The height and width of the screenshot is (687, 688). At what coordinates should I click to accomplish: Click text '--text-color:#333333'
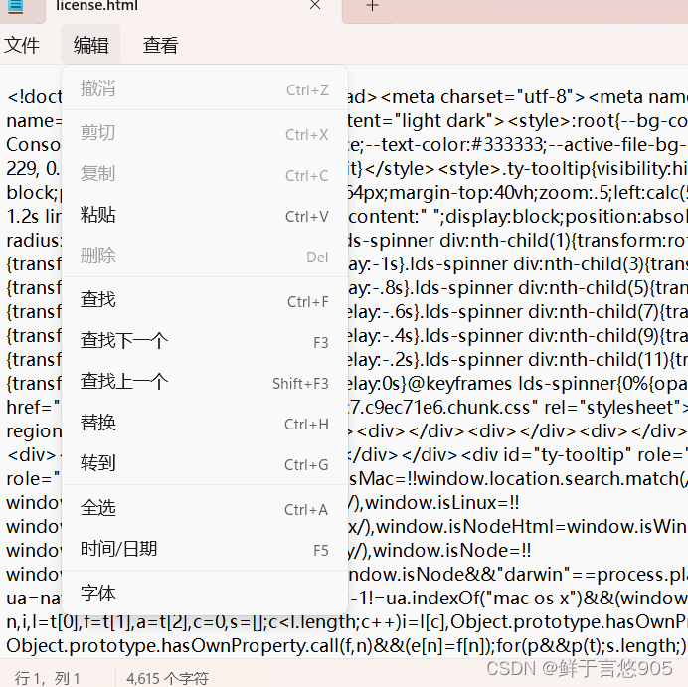tap(456, 145)
